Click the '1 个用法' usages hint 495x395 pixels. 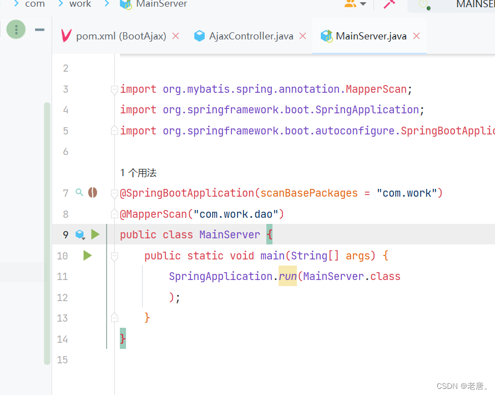tap(138, 173)
